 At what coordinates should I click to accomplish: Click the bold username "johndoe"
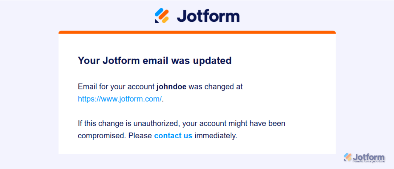coord(171,87)
